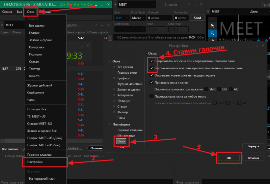Viewport: 270px width, 184px height.
Task: Expand Все сделки tree node in settings
Action: (x=114, y=67)
